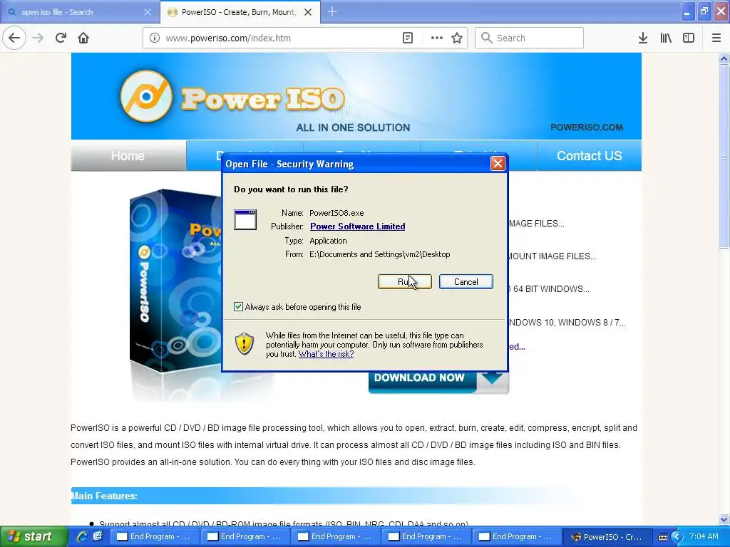The height and width of the screenshot is (547, 730).
Task: Click the Main Features: heading
Action: pos(104,496)
